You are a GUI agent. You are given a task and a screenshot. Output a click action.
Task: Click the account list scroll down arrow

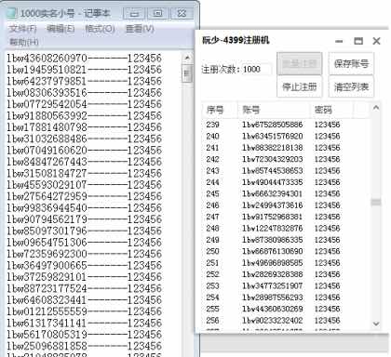[x=376, y=324]
